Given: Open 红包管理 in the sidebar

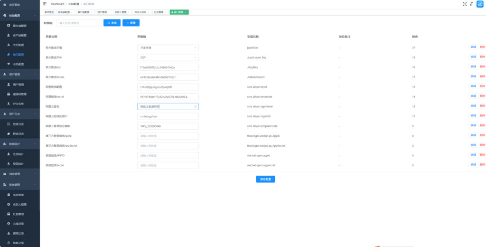Looking at the screenshot, I should (x=19, y=214).
